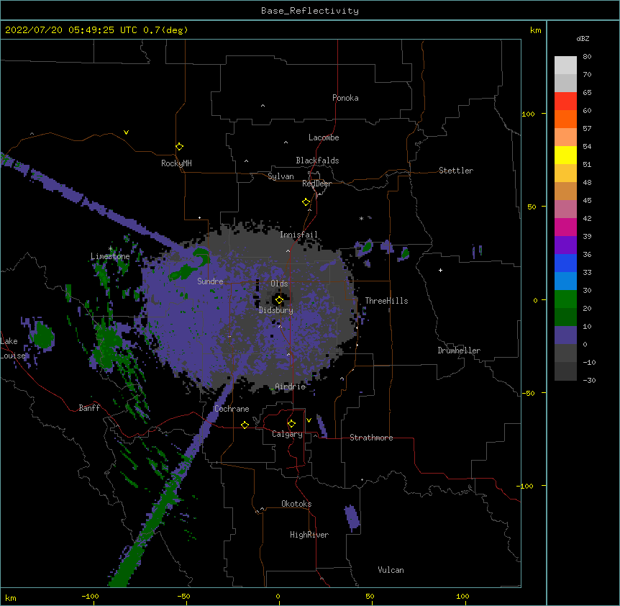Viewport: 620px width, 606px height.
Task: Click the white caret marker west of Ponoka
Action: pyautogui.click(x=263, y=106)
